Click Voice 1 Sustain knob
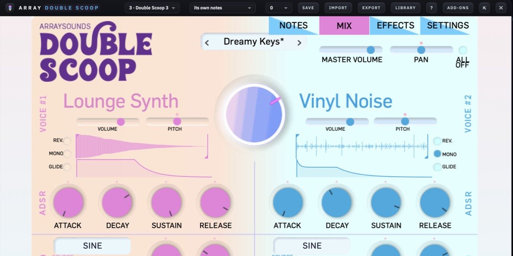The height and width of the screenshot is (256, 513). (166, 202)
